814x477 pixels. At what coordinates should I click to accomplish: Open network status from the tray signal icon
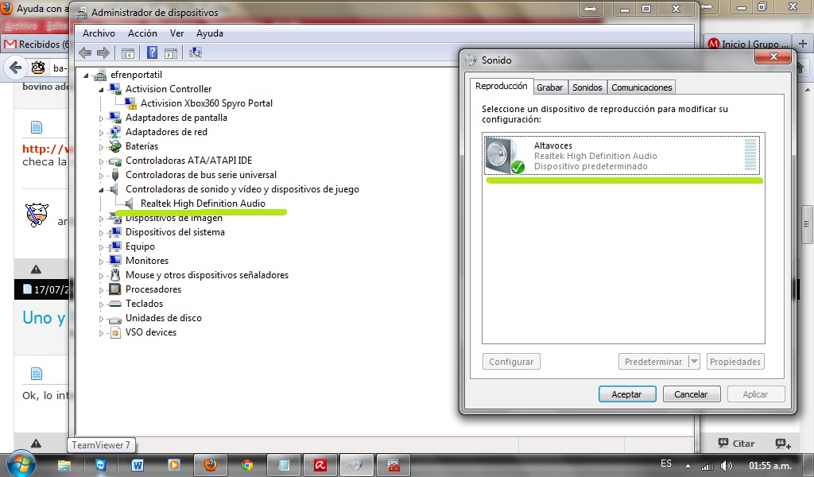[x=707, y=466]
